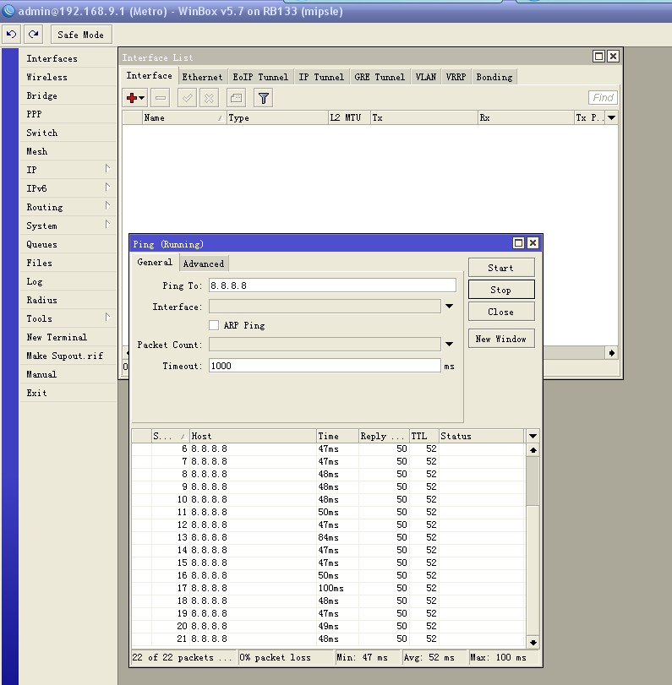This screenshot has height=685, width=672.
Task: Click the red plus Add icon
Action: 135,98
